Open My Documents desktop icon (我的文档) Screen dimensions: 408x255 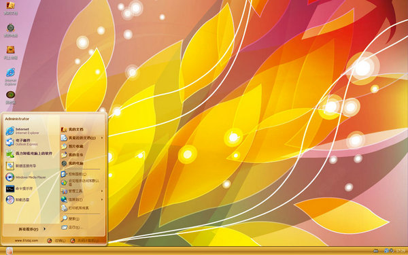click(x=10, y=7)
